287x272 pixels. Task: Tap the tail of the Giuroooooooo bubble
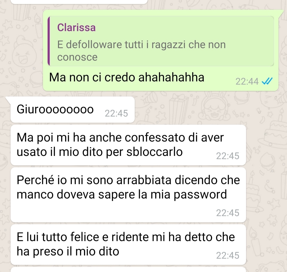(x=8, y=99)
